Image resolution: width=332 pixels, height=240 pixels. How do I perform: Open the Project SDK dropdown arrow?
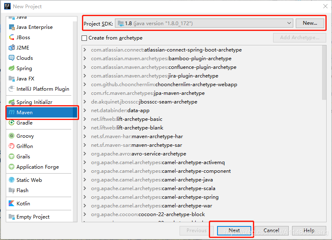(x=289, y=23)
